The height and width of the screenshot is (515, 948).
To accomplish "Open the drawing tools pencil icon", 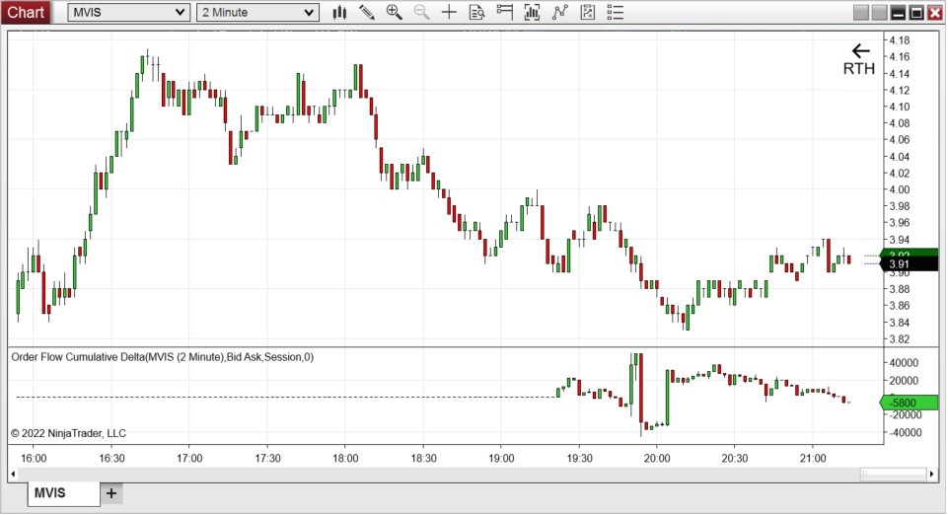I will click(x=366, y=12).
